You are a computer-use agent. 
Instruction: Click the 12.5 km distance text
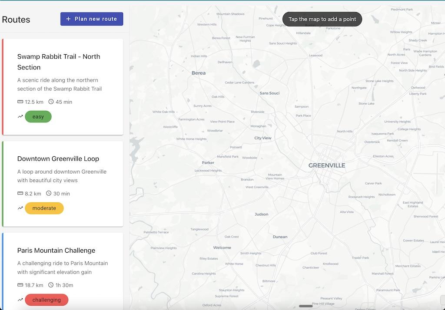pos(34,102)
